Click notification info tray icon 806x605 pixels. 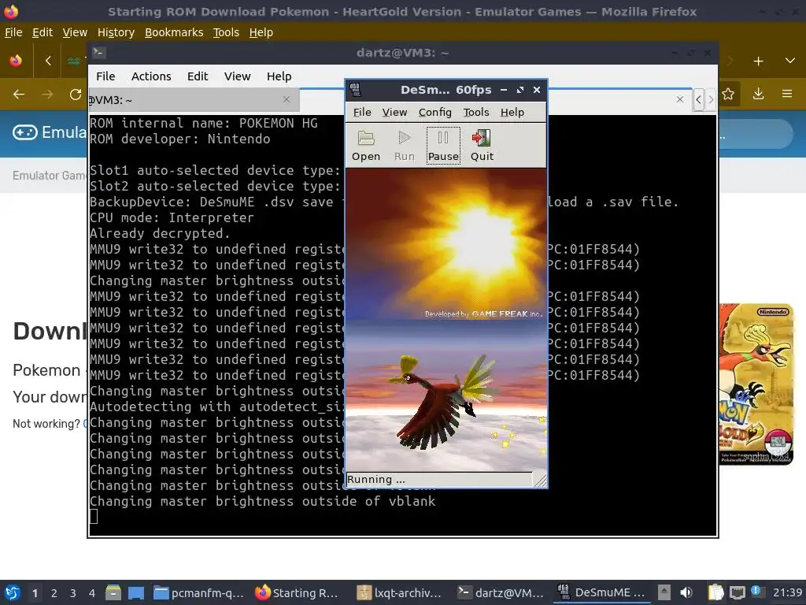coord(756,591)
